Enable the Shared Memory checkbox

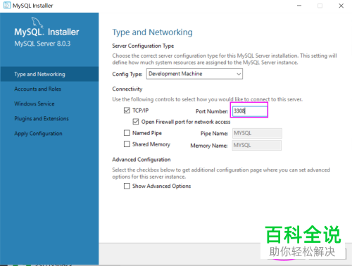(x=127, y=144)
